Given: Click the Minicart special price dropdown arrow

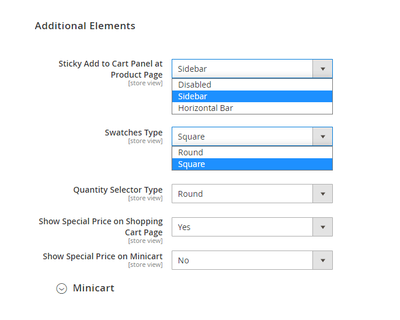Looking at the screenshot, I should (x=322, y=260).
